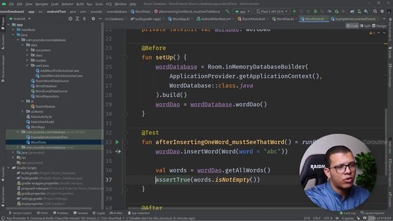Screen dimensions: 393x221
Task: Run the app with the green play button
Action: (295, 12)
